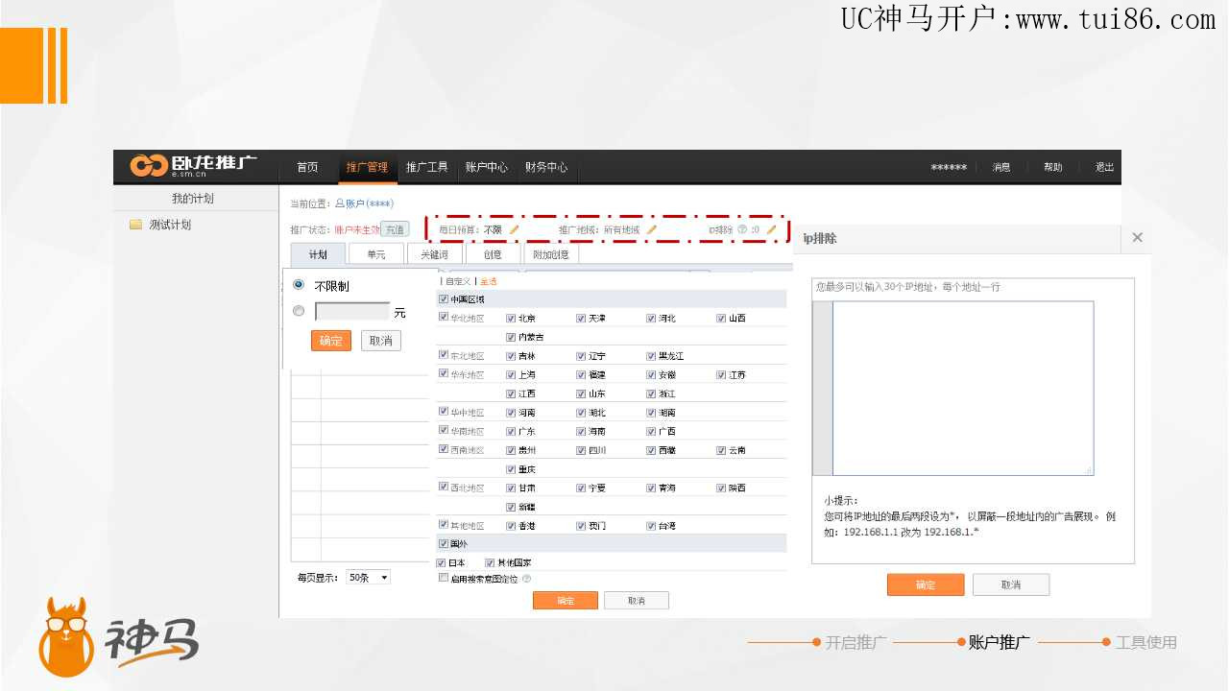
Task: Click help icon beside 启用搜索意图定位
Action: pyautogui.click(x=526, y=579)
